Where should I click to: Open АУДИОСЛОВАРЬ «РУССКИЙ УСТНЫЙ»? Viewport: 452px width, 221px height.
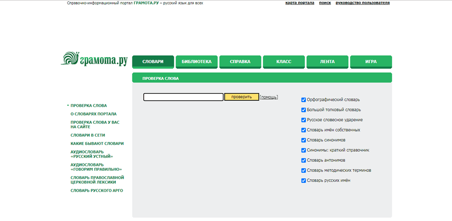pos(92,154)
